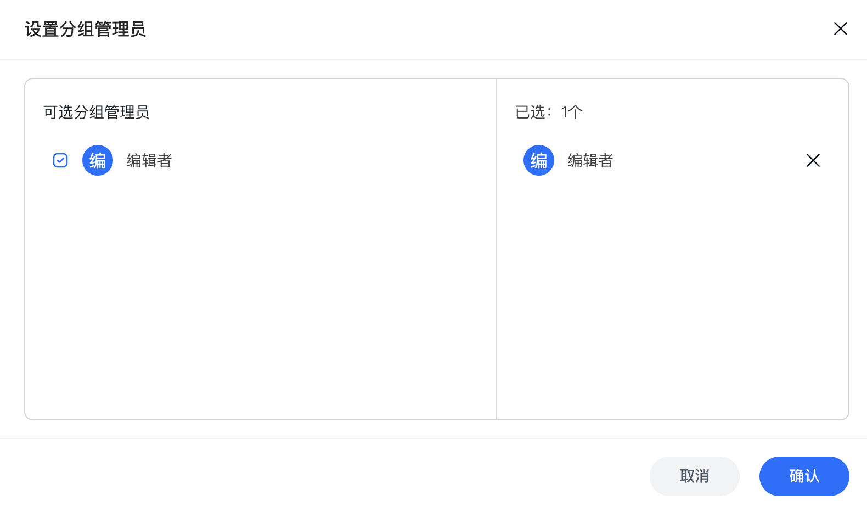Click the 取消 button
The image size is (867, 506).
695,476
